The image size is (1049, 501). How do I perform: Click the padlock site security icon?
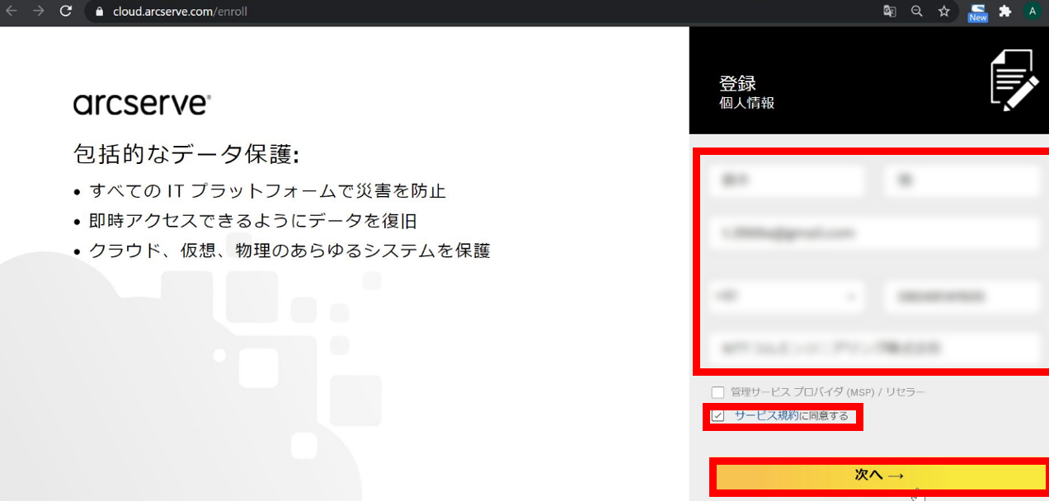100,12
